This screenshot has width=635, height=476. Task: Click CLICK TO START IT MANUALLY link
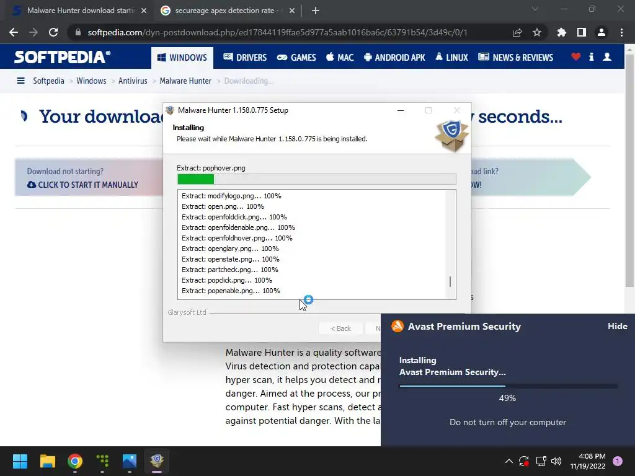pyautogui.click(x=82, y=185)
